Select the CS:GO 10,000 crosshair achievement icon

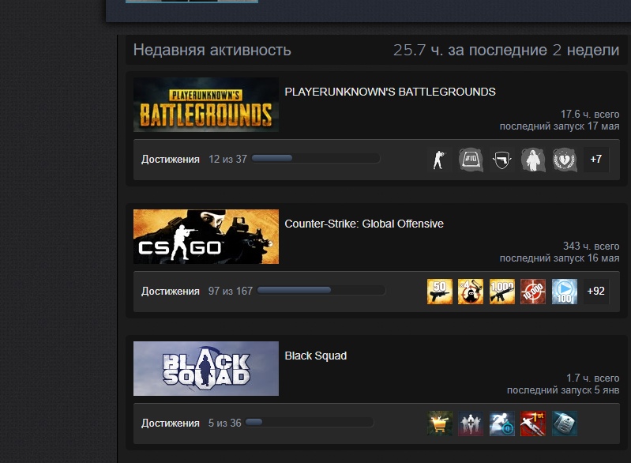pyautogui.click(x=533, y=292)
